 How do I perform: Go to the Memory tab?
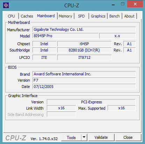pyautogui.click(x=65, y=16)
